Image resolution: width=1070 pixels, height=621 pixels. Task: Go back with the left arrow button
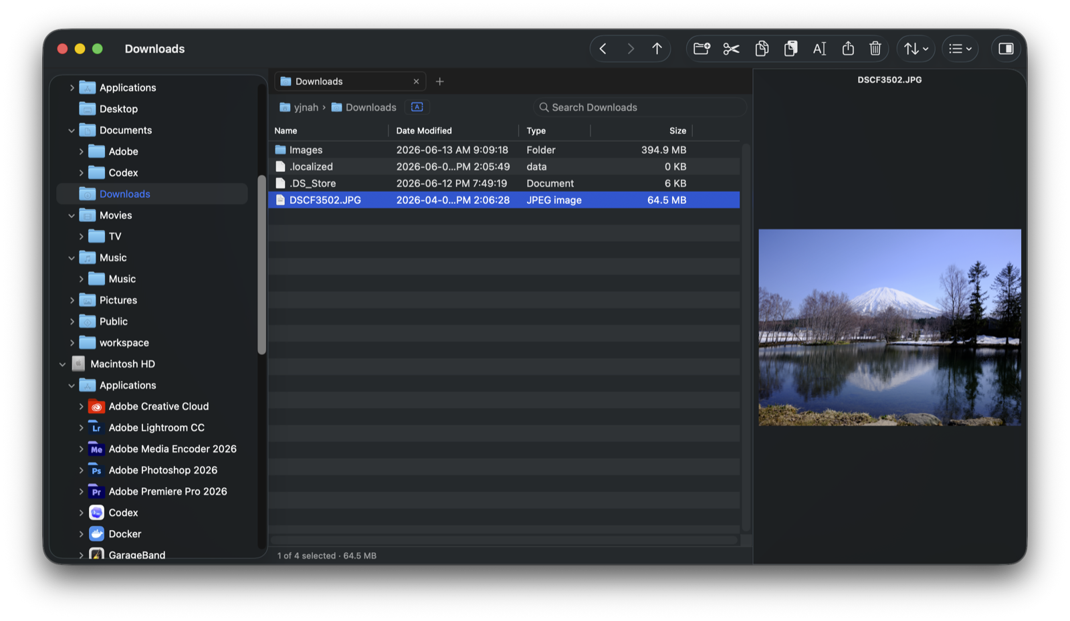point(603,49)
